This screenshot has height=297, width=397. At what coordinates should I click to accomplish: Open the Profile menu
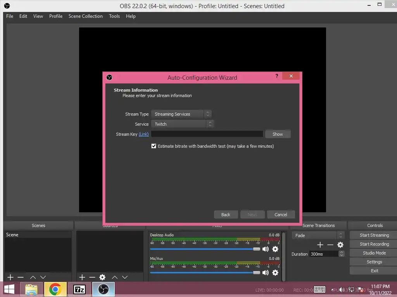pyautogui.click(x=56, y=16)
